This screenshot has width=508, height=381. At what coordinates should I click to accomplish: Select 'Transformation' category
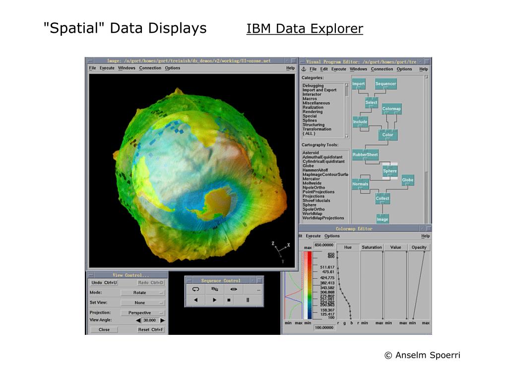pyautogui.click(x=317, y=129)
